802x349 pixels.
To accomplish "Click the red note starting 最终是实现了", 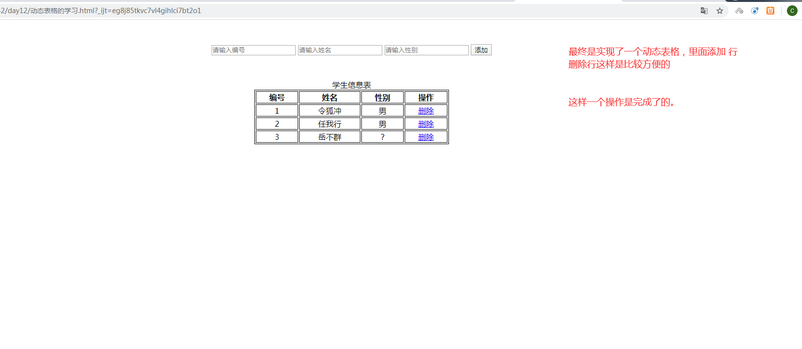I will [x=653, y=58].
